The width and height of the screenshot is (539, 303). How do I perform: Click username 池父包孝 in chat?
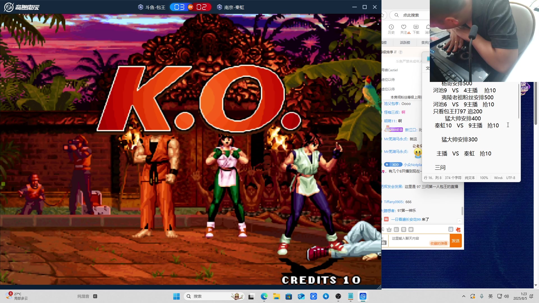pos(392,104)
